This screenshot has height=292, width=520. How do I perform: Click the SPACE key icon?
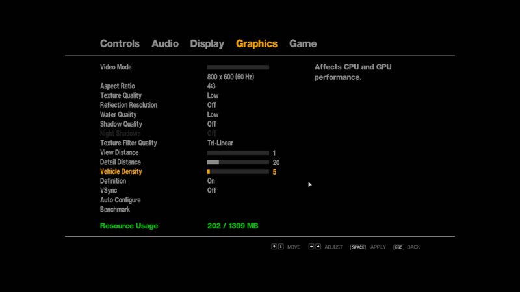pos(358,247)
